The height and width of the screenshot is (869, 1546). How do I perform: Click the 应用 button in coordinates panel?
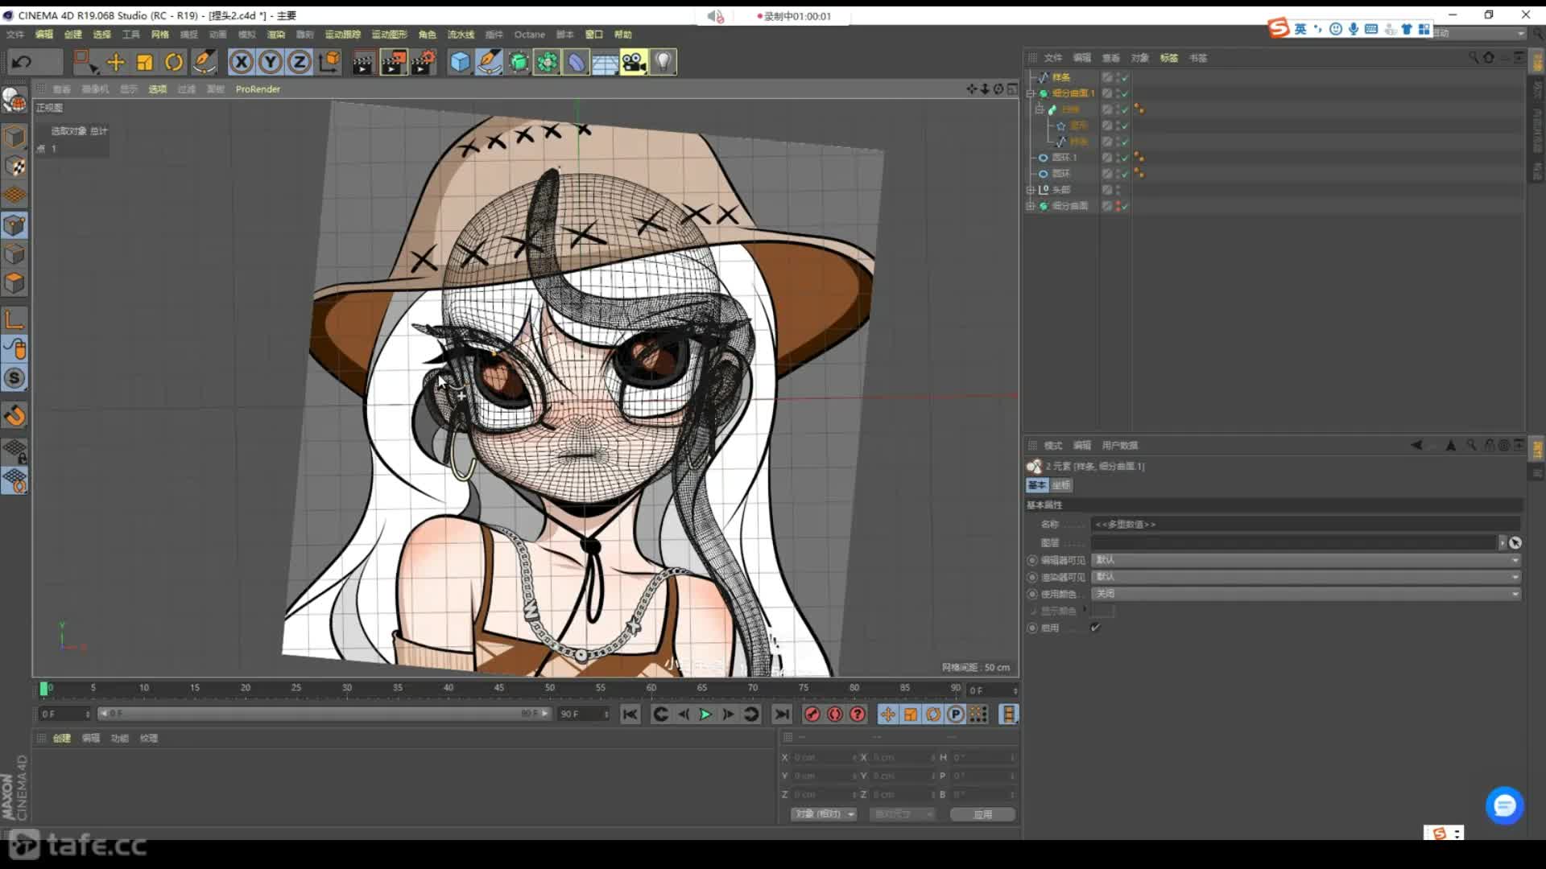[x=982, y=814]
